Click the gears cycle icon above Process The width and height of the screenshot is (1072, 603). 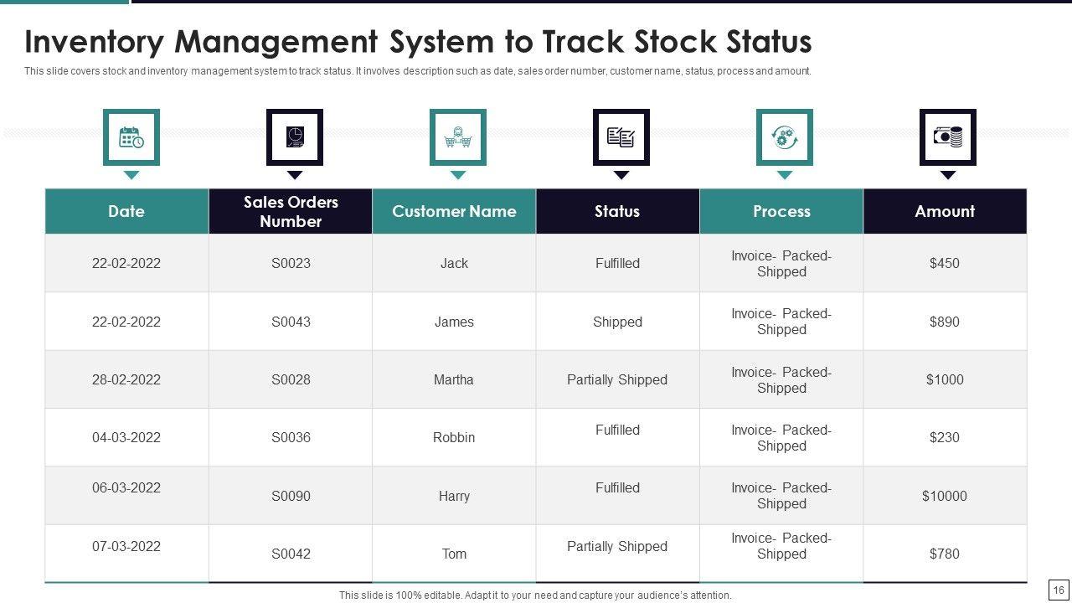(785, 137)
